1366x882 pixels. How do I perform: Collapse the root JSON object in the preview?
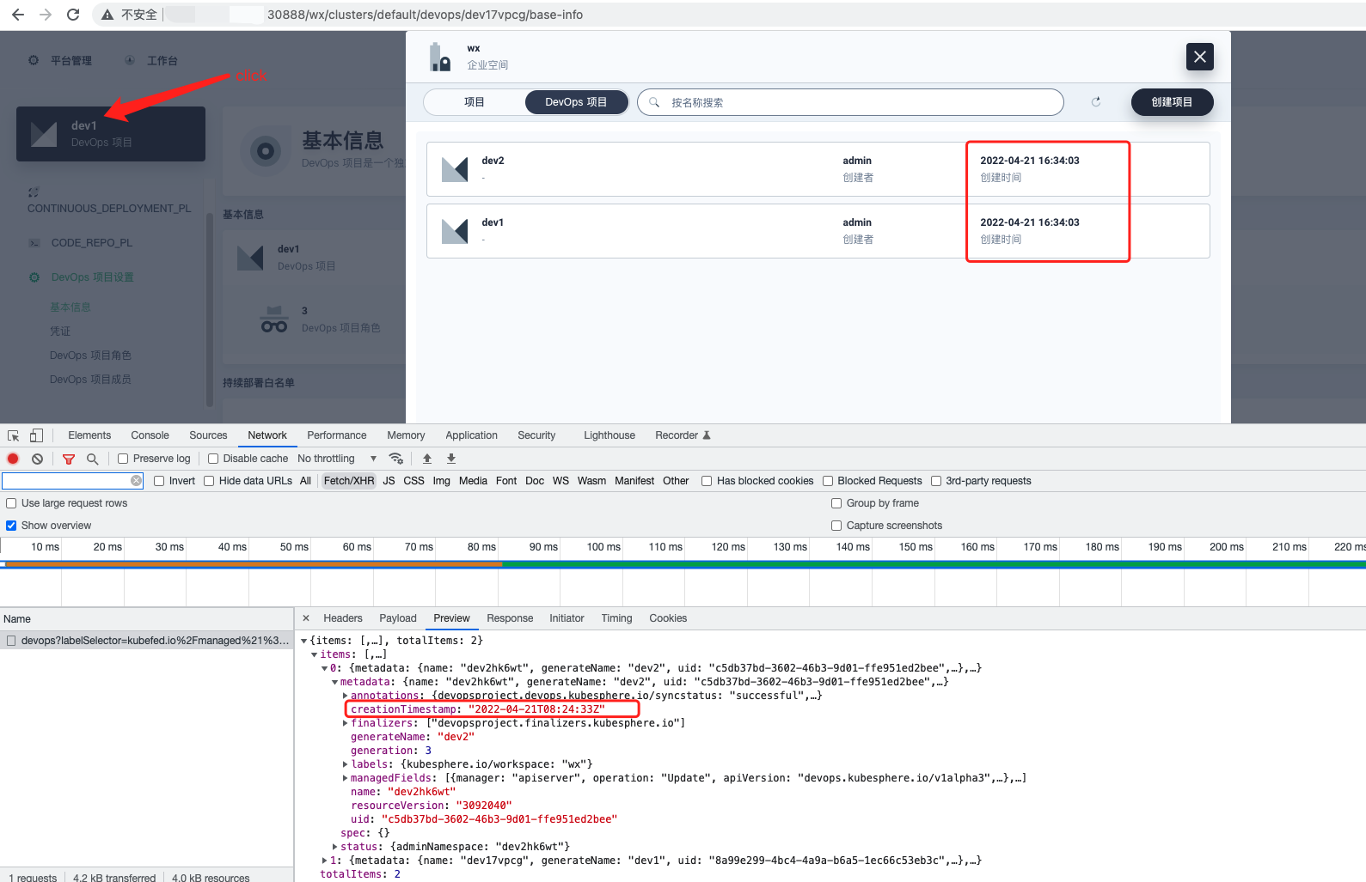[303, 641]
